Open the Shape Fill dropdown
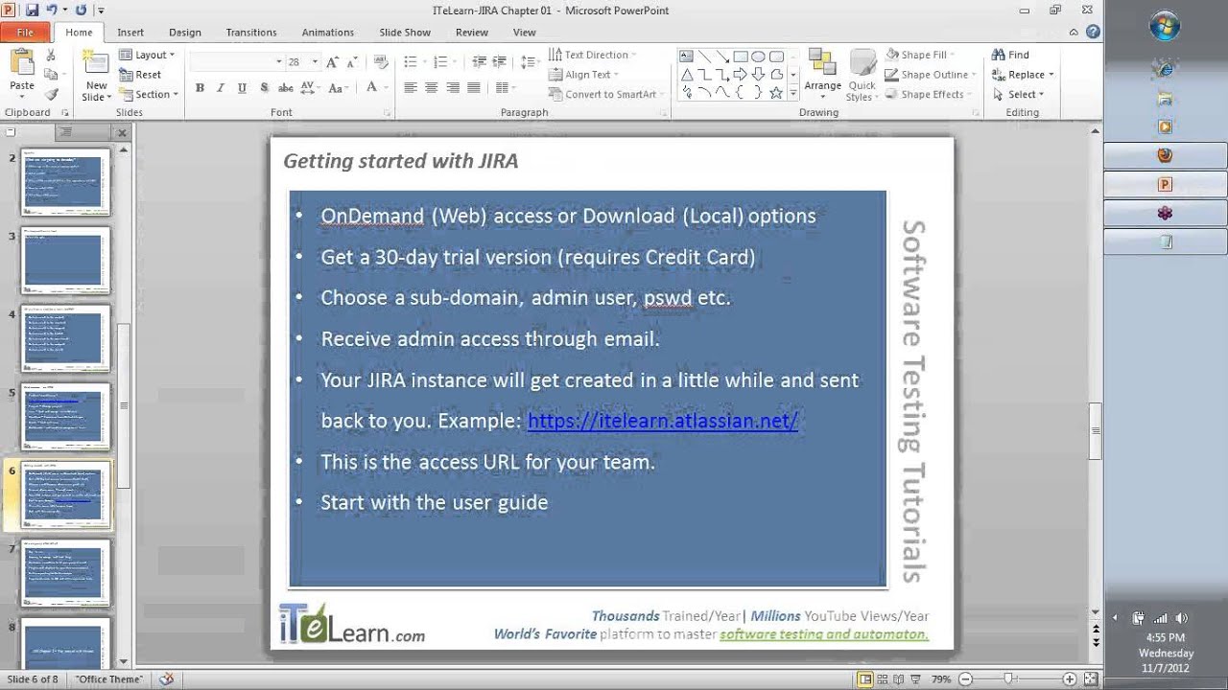The height and width of the screenshot is (690, 1228). (x=921, y=55)
